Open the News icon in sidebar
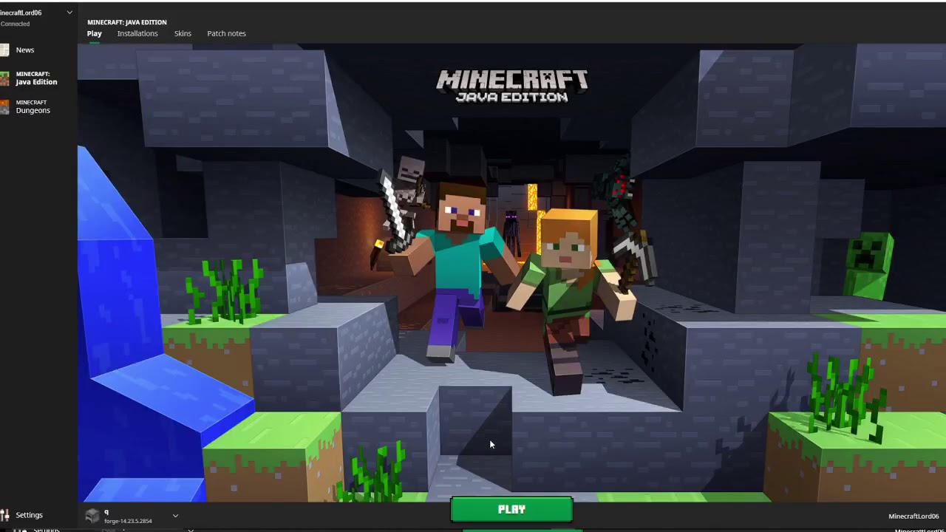 click(4, 50)
